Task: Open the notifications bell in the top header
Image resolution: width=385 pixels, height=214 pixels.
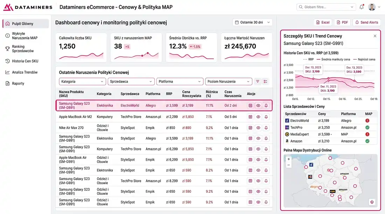Action: pyautogui.click(x=361, y=7)
